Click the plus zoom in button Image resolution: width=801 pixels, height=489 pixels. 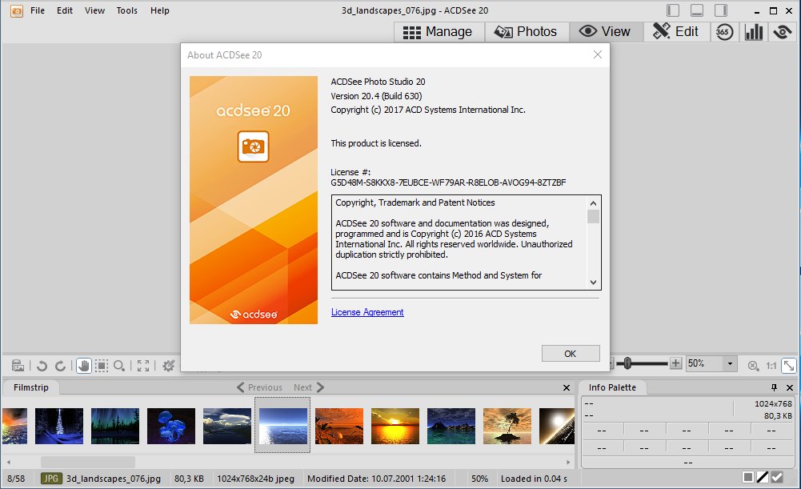coord(675,363)
